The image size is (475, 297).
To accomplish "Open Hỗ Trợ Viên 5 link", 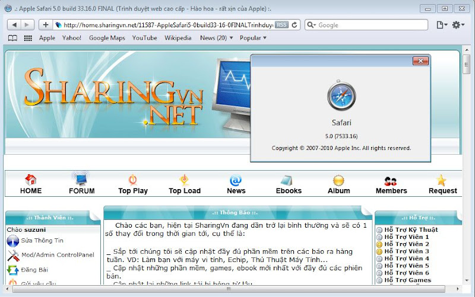I will tap(407, 266).
